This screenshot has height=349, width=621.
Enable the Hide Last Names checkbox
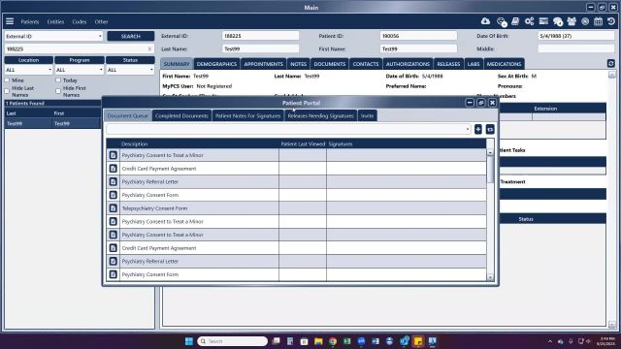click(7, 91)
